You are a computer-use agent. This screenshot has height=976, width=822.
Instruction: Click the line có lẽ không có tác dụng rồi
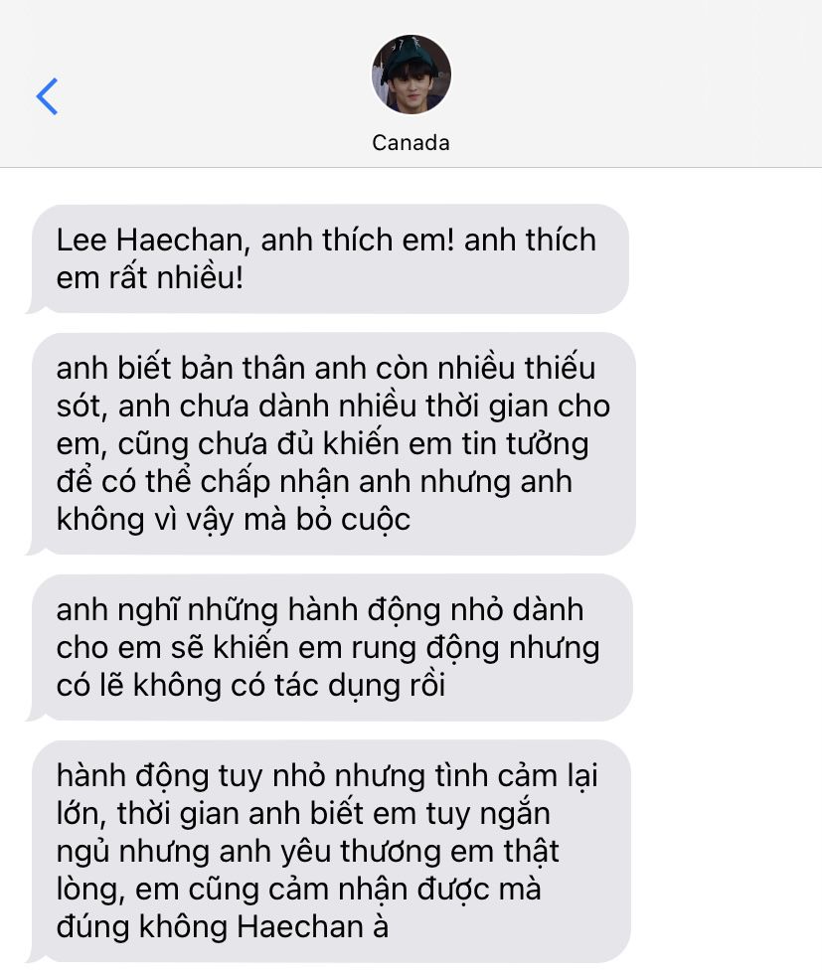tap(250, 686)
